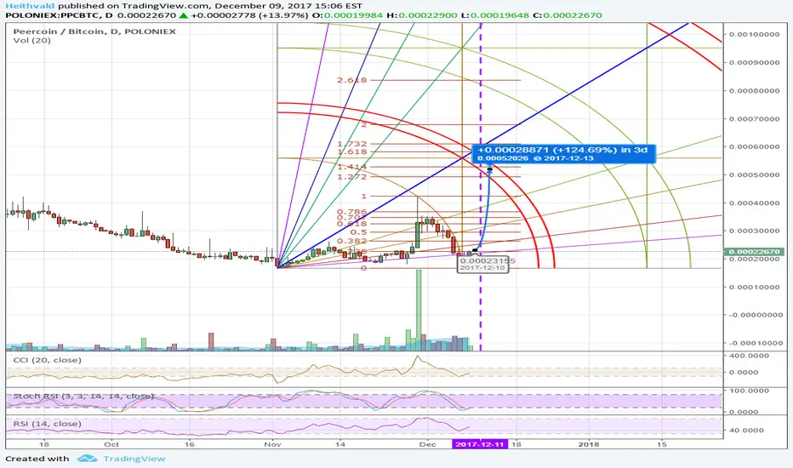Click the Vol (20) indicator label

(31, 41)
